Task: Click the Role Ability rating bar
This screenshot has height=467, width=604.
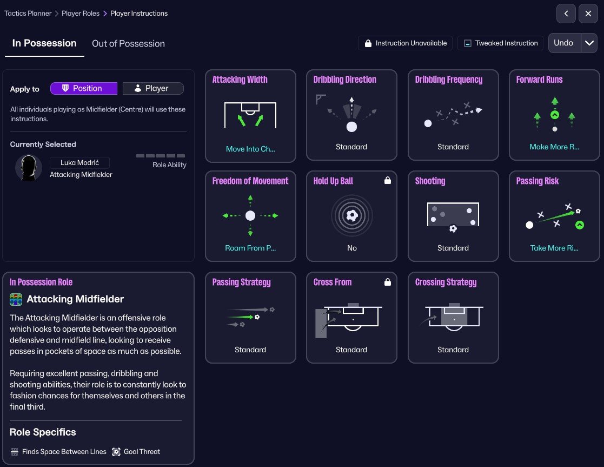Action: point(161,156)
